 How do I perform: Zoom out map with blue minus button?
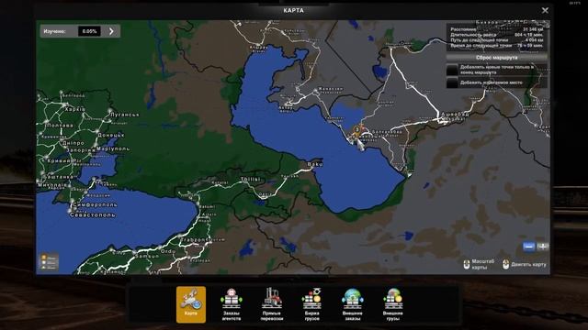(529, 247)
